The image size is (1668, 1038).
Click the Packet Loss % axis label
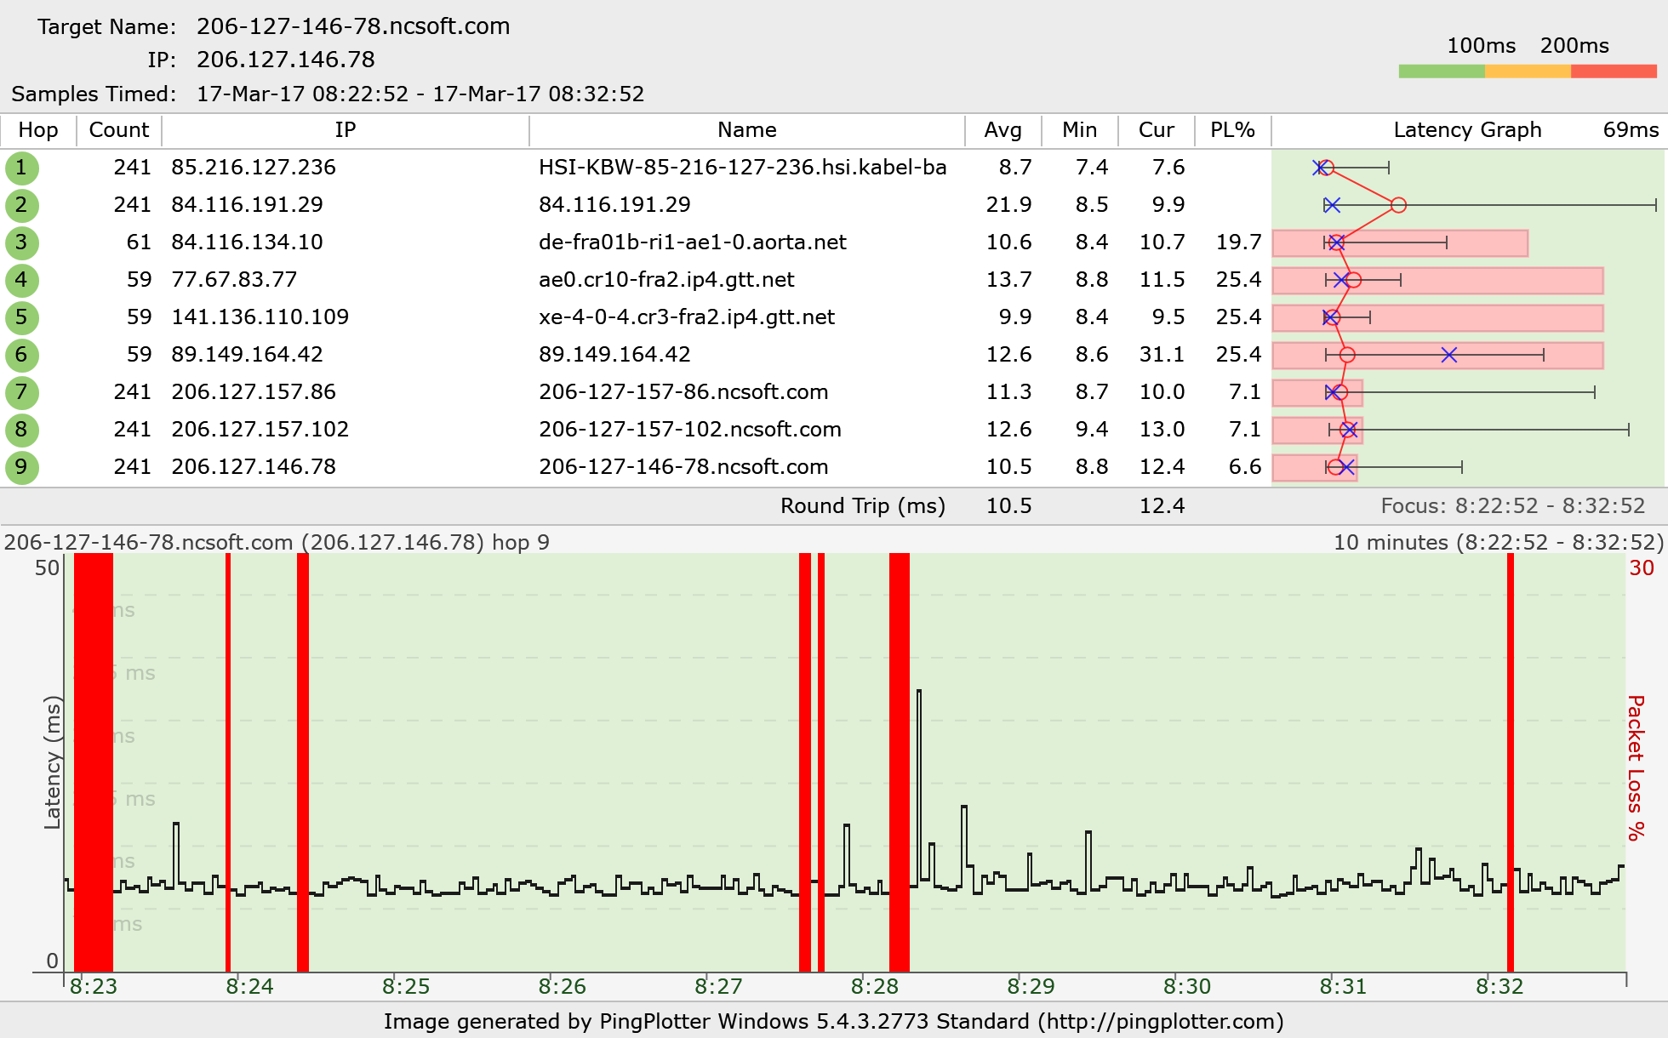pyautogui.click(x=1636, y=767)
